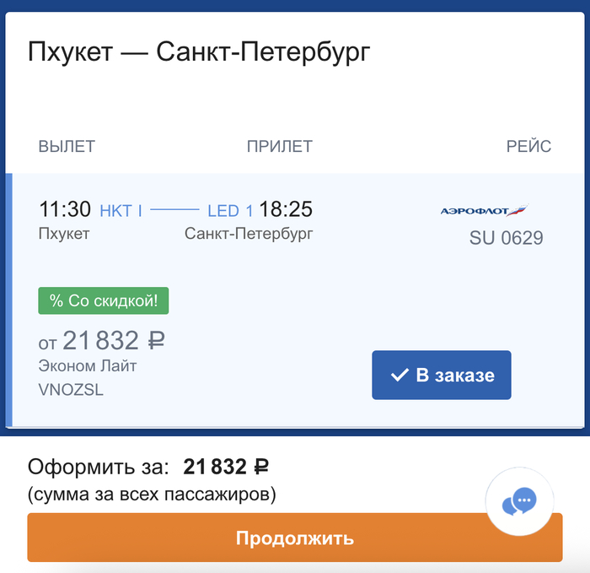Viewport: 590px width, 573px height.
Task: Click the Пхукет city label under departure time
Action: [x=64, y=234]
